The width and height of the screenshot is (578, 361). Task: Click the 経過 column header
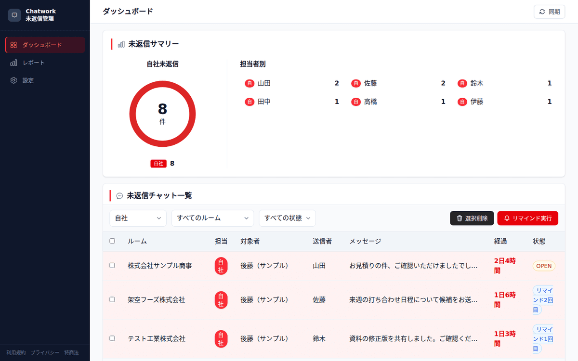click(500, 241)
